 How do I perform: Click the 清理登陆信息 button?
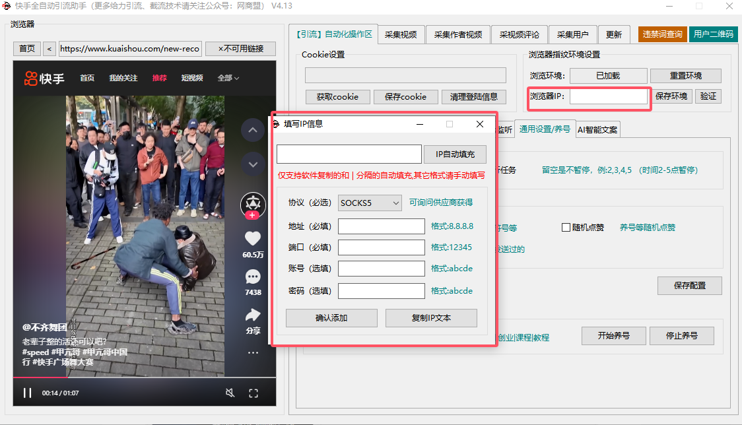pos(474,97)
